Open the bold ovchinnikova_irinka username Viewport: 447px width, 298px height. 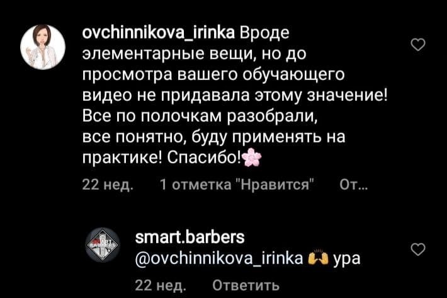[159, 33]
